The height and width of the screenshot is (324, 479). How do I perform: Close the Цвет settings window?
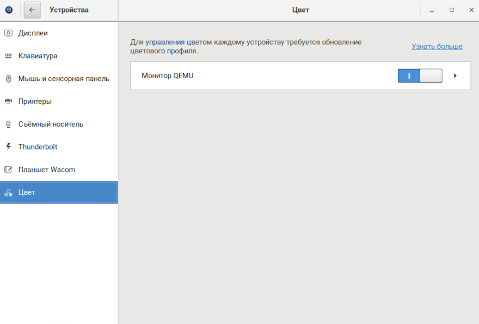(x=471, y=10)
